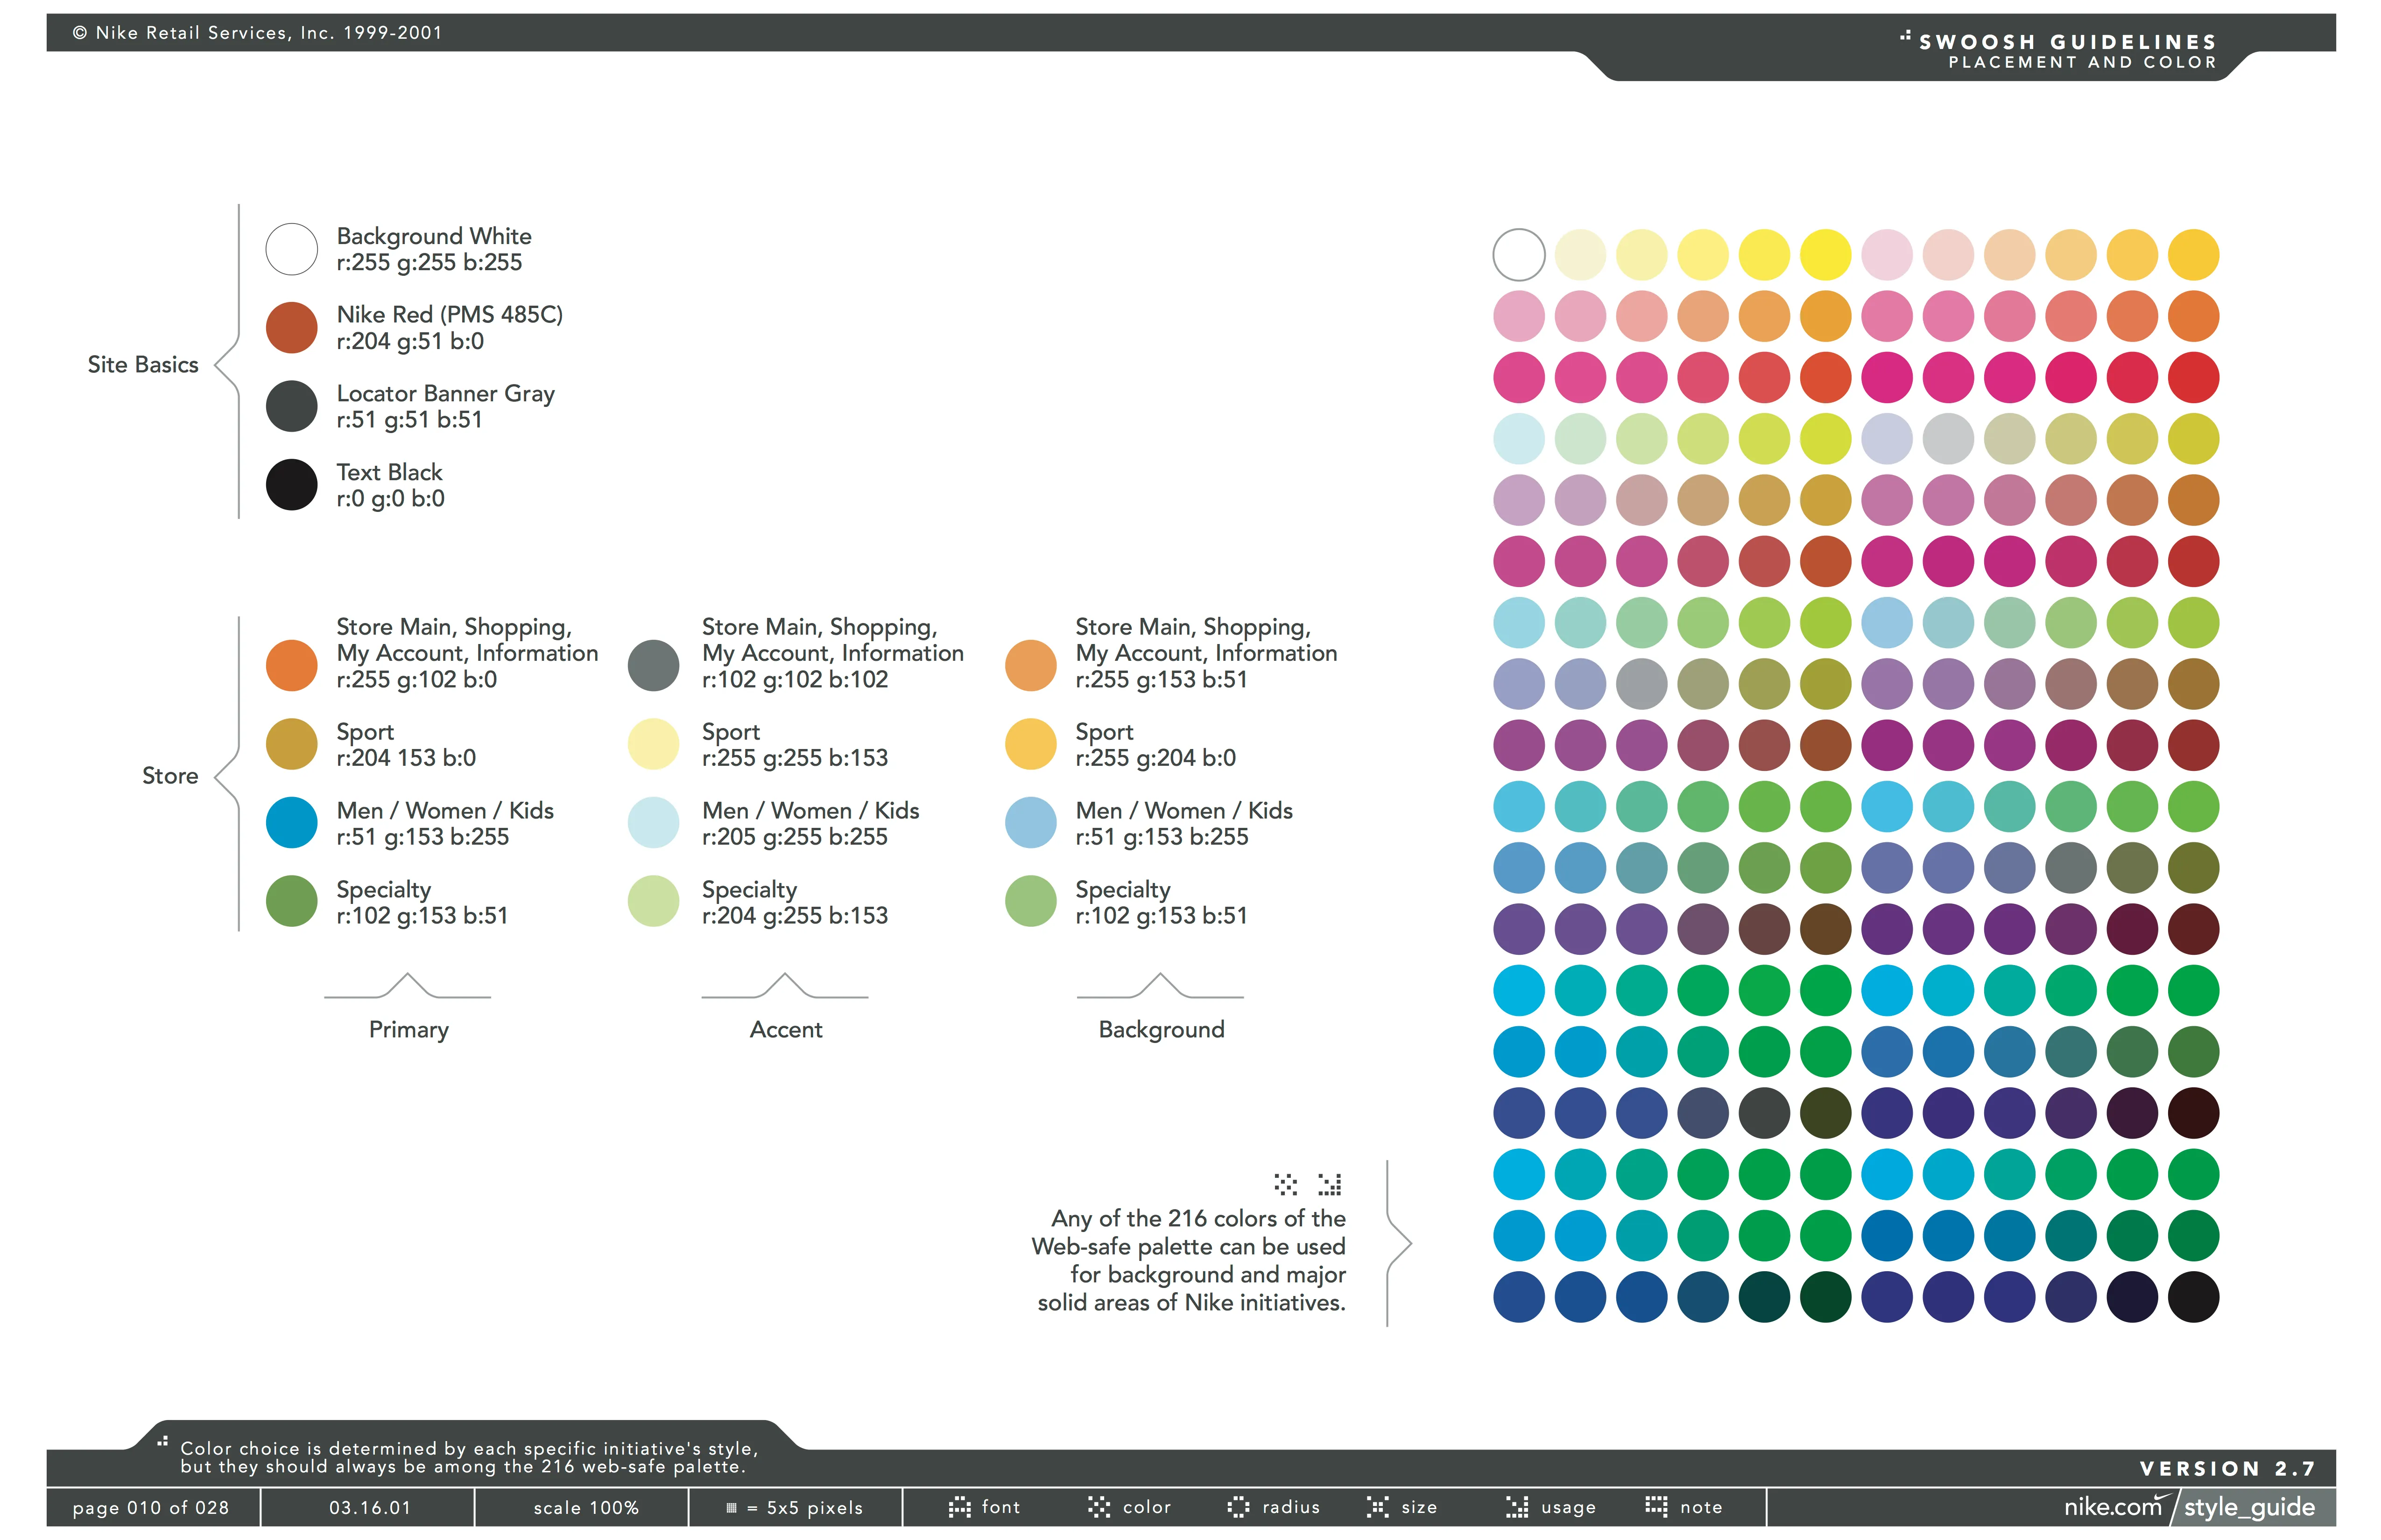
Task: Pick the white outlined swatch in the web-safe palette grid
Action: coord(1519,255)
